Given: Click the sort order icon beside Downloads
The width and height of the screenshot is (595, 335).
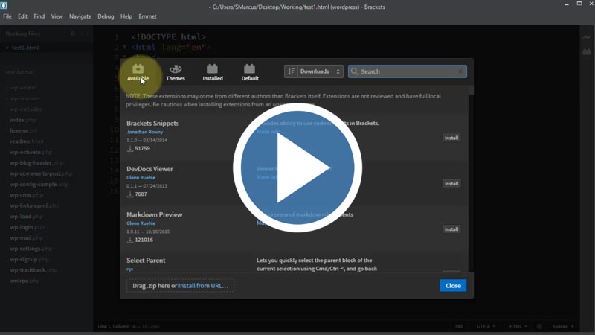Looking at the screenshot, I should coord(291,71).
